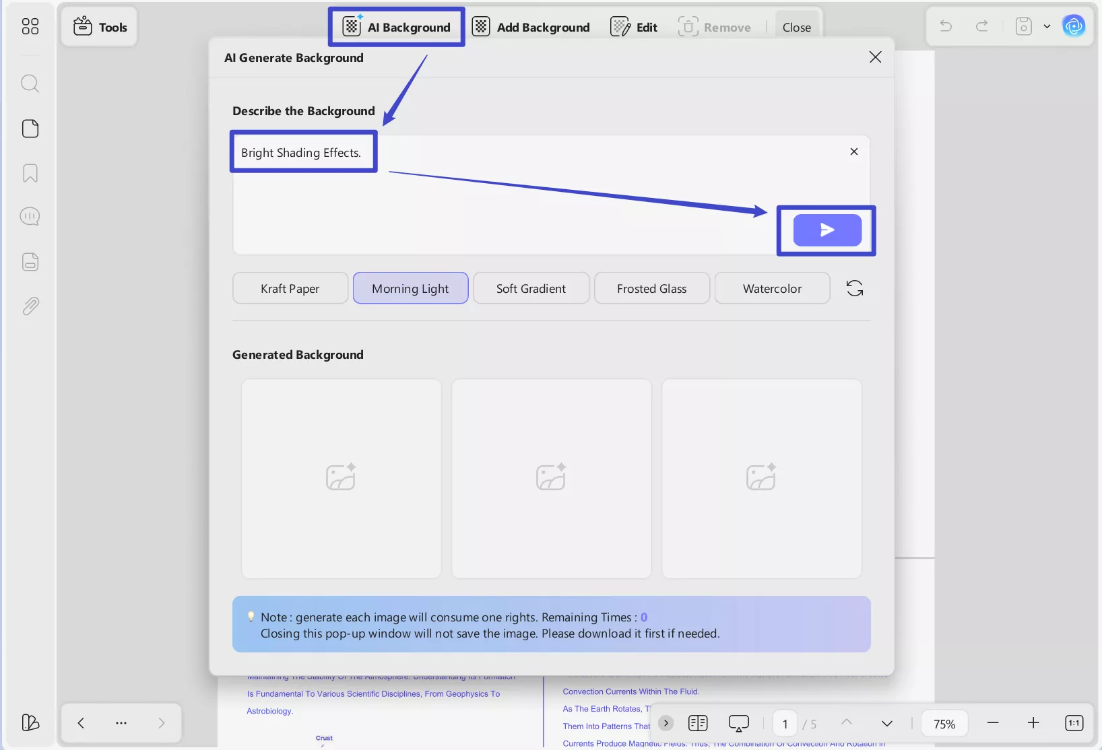Select the Morning Light style
Screen dimensions: 1102x750
click(411, 287)
